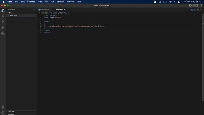
Task: Click the Wi-Fi status icon
Action: [171, 2]
